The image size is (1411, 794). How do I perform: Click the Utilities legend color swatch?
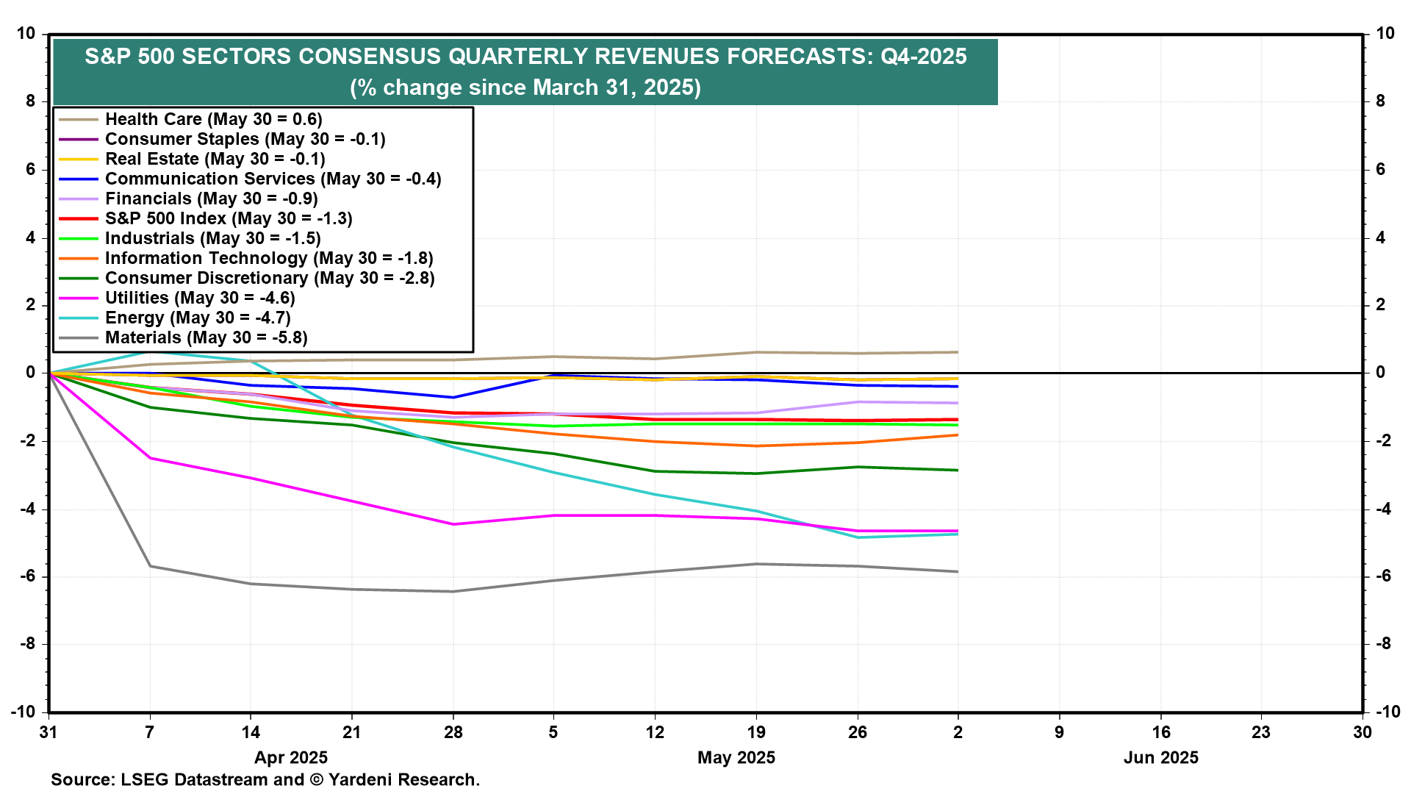pyautogui.click(x=79, y=298)
